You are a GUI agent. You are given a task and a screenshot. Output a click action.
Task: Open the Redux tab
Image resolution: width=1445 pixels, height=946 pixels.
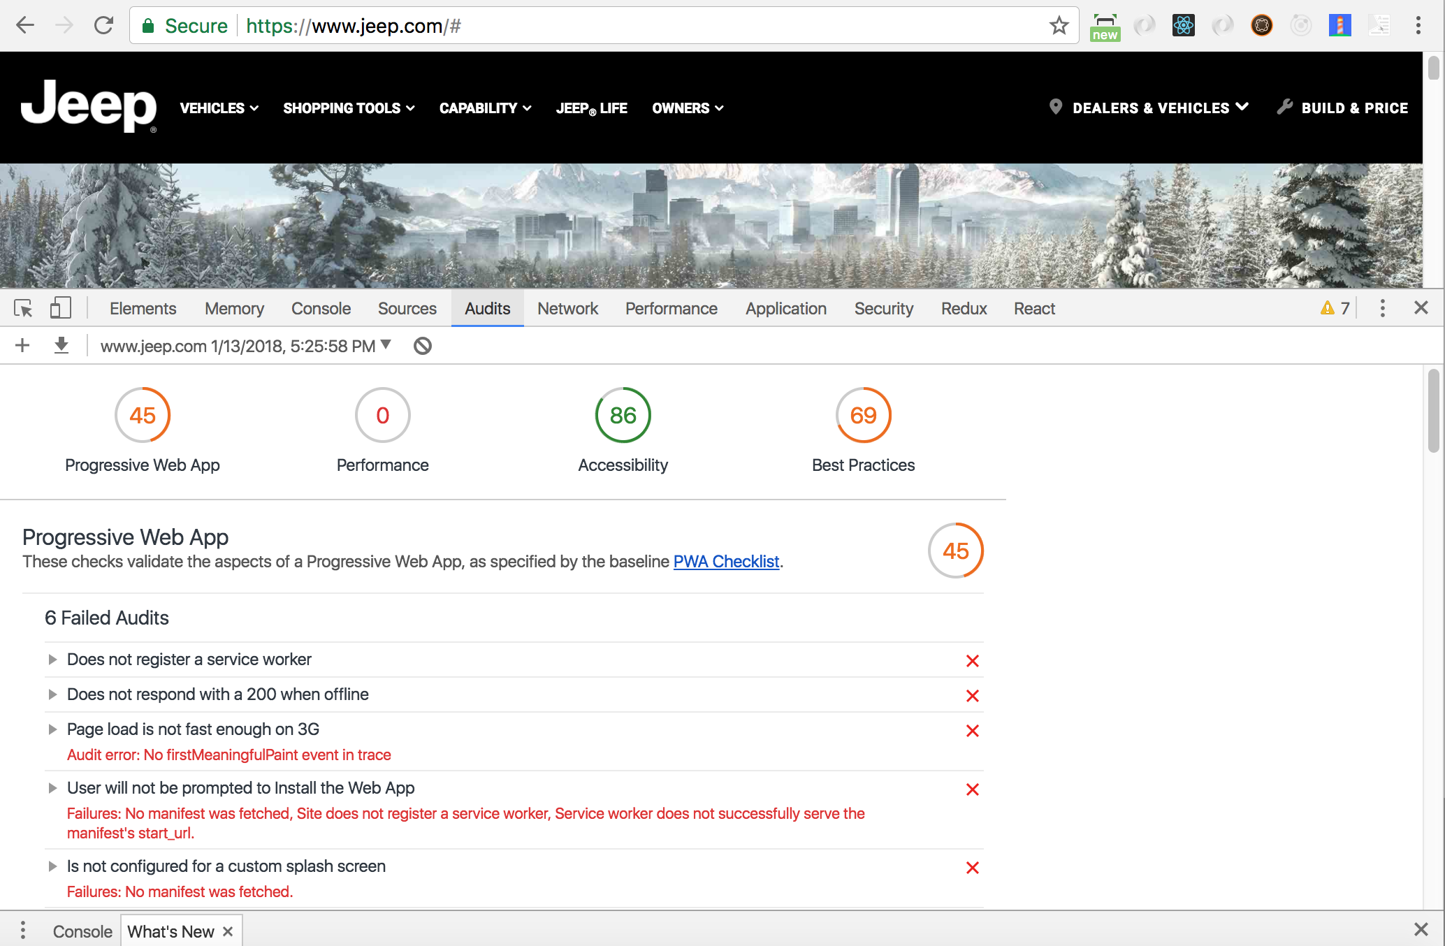point(964,308)
